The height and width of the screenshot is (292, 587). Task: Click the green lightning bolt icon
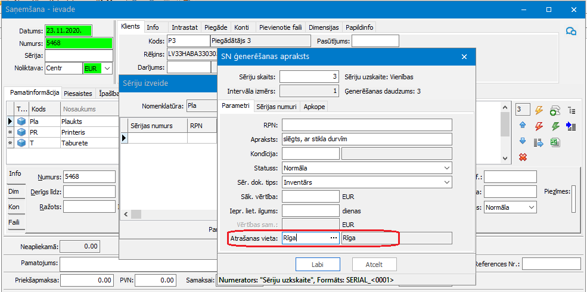coord(555,126)
